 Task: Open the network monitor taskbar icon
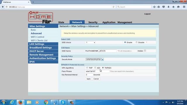tap(55, 102)
